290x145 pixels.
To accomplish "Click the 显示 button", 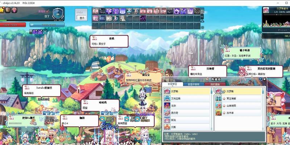I will 82,18.
